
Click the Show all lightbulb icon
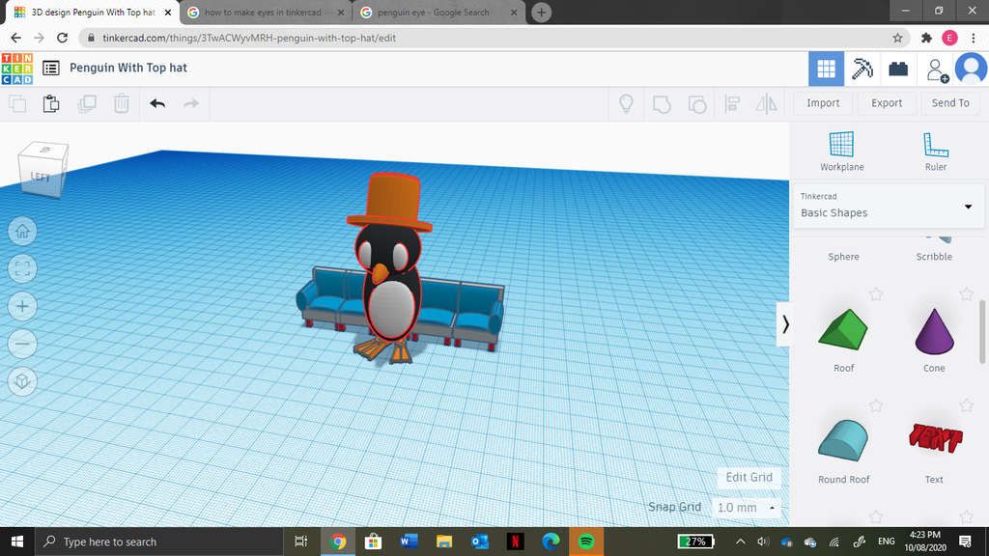tap(626, 103)
